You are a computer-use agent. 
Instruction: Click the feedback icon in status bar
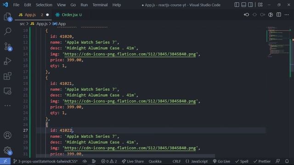(278, 161)
